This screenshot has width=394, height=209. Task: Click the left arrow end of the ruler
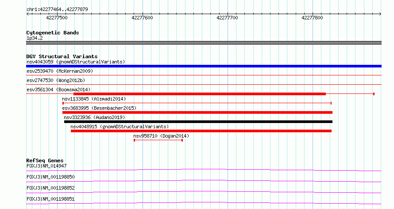[x=27, y=14]
